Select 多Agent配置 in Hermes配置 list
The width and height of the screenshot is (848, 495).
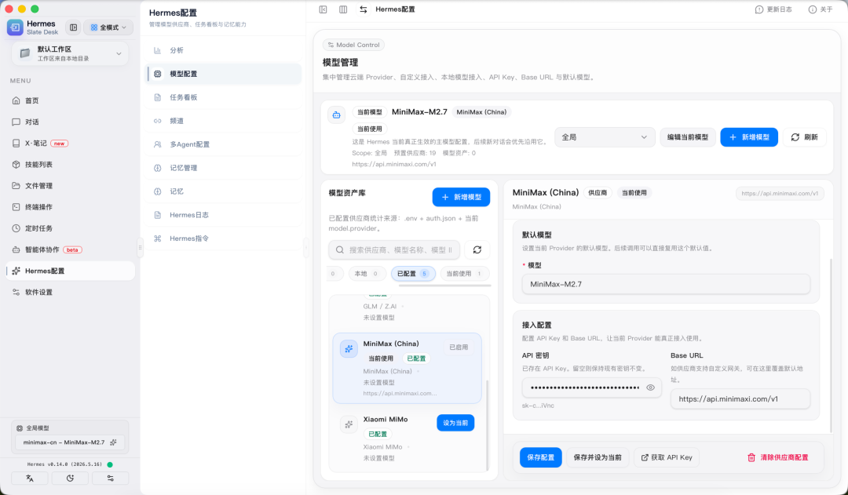[224, 144]
